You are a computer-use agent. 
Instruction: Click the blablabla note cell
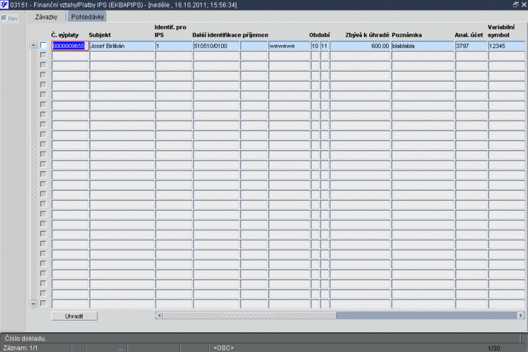422,45
